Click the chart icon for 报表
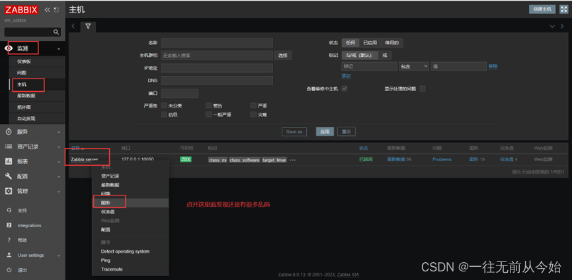The image size is (572, 280). click(9, 161)
